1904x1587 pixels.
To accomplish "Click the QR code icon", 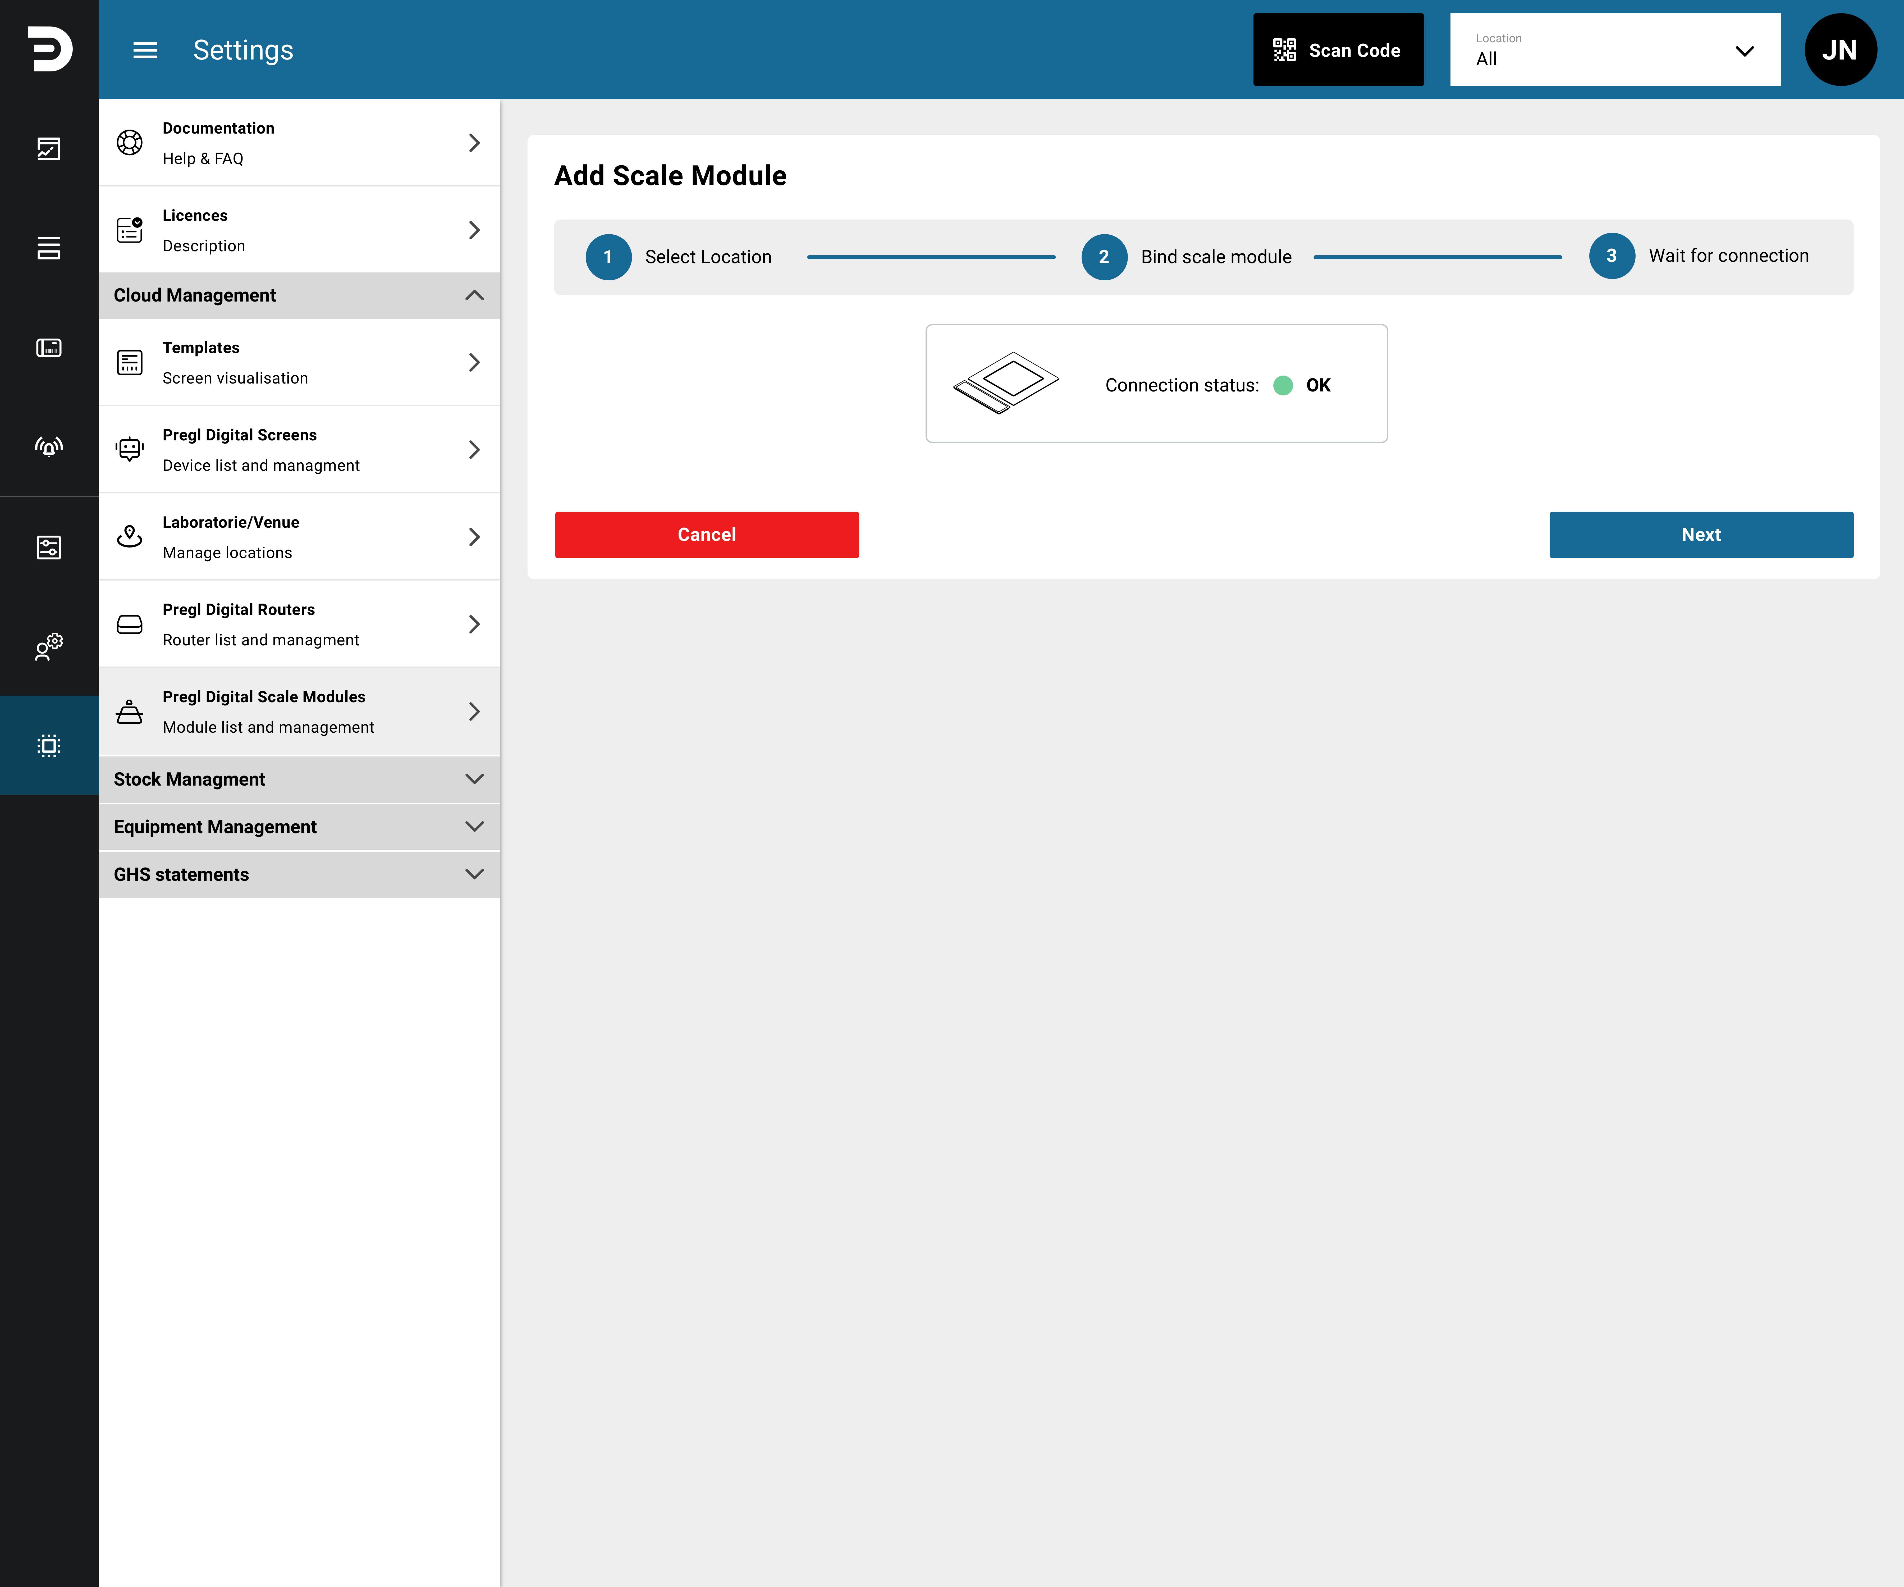I will point(1285,50).
